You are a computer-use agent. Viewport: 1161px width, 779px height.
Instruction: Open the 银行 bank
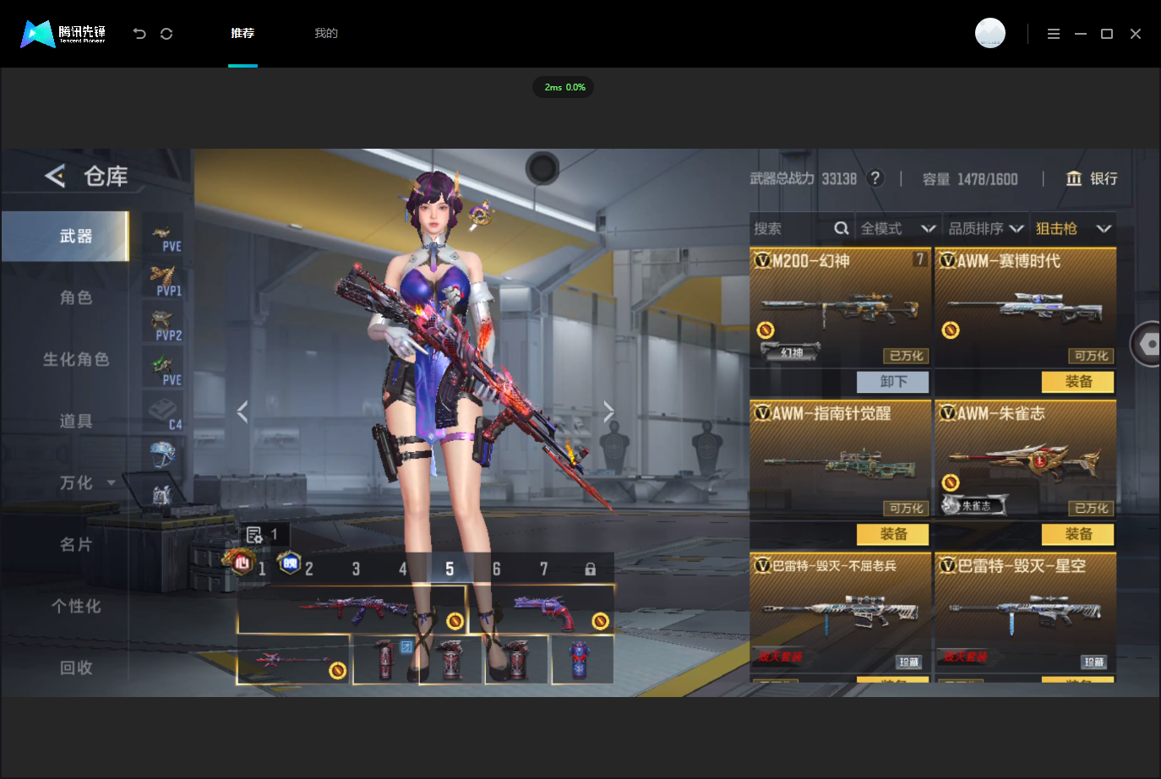pyautogui.click(x=1092, y=178)
